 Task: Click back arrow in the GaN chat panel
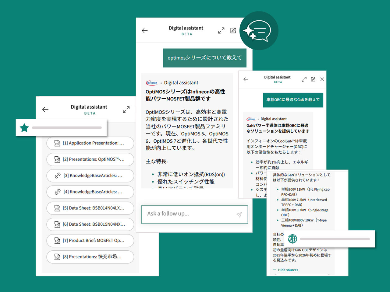pyautogui.click(x=246, y=79)
